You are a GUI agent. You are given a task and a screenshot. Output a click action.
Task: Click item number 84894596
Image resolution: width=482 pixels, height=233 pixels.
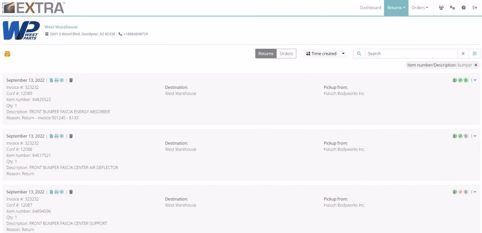(42, 211)
